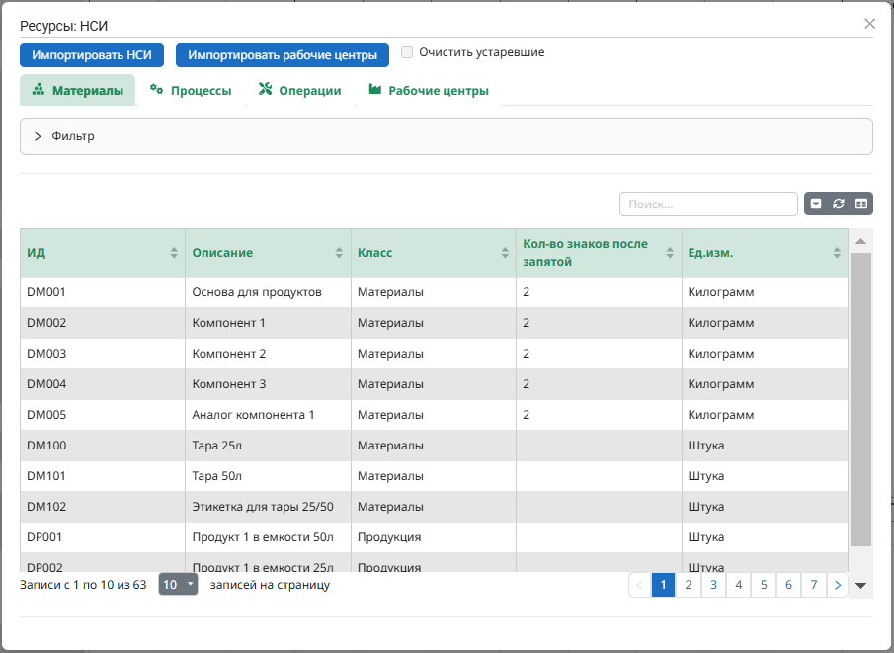Click the Ед.изм. column header

click(765, 253)
